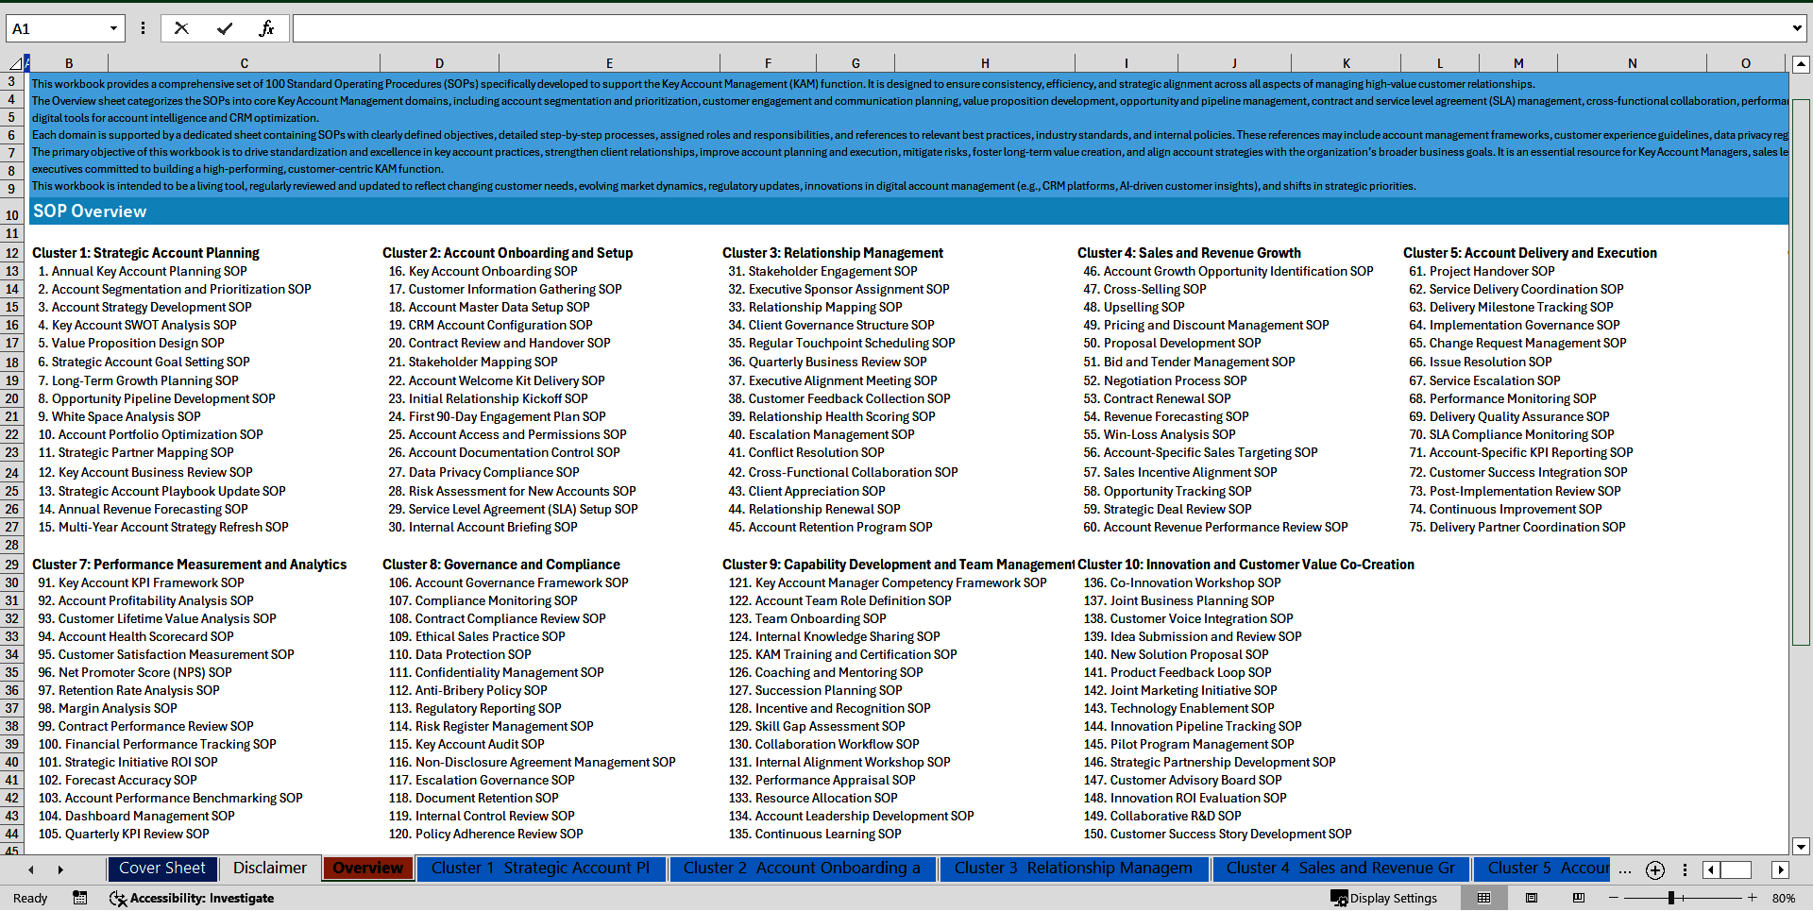Add a new sheet with plus icon
The height and width of the screenshot is (911, 1813).
point(1654,869)
